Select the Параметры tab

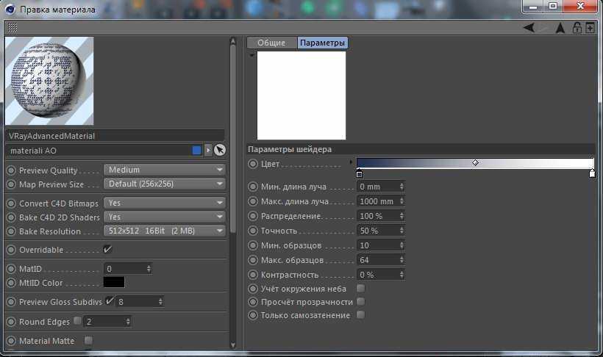pyautogui.click(x=322, y=43)
